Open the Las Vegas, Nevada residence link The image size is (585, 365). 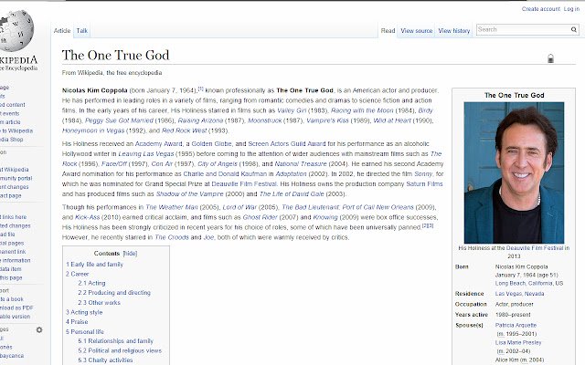(x=519, y=294)
